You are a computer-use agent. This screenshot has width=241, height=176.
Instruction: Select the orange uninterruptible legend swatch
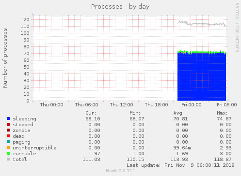click(8, 147)
